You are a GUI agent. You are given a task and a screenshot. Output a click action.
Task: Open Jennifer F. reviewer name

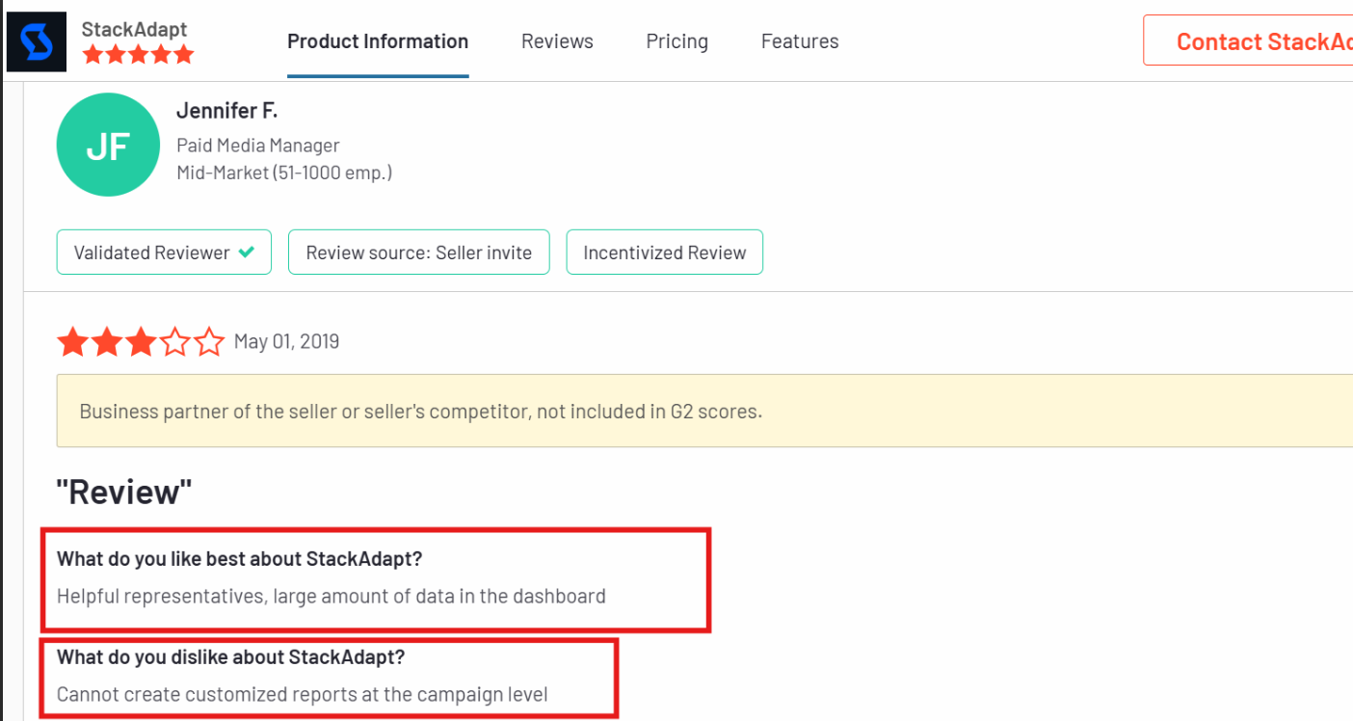pos(226,111)
